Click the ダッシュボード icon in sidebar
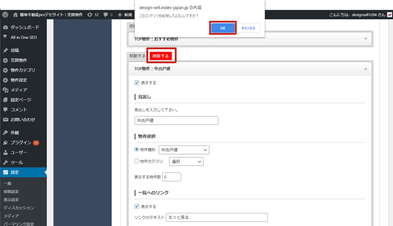The height and width of the screenshot is (226, 393). pos(5,27)
